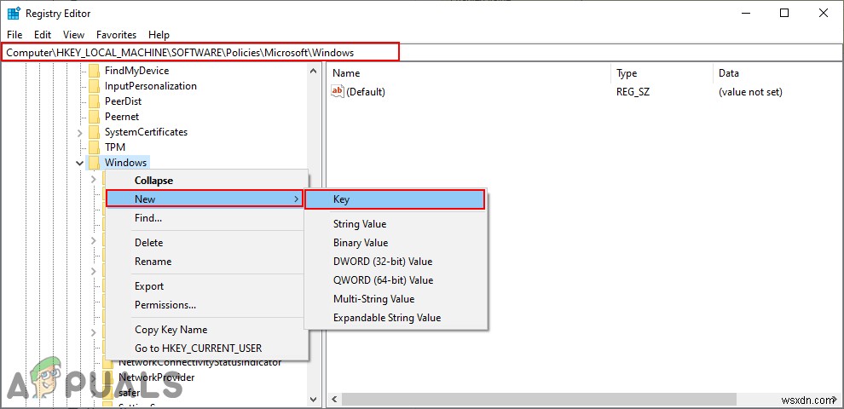Click the REG_SZ type cell
This screenshot has width=844, height=409.
pyautogui.click(x=633, y=92)
